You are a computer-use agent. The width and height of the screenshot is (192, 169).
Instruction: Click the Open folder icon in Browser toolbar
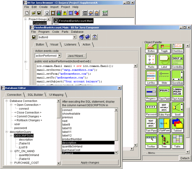(x=33, y=13)
